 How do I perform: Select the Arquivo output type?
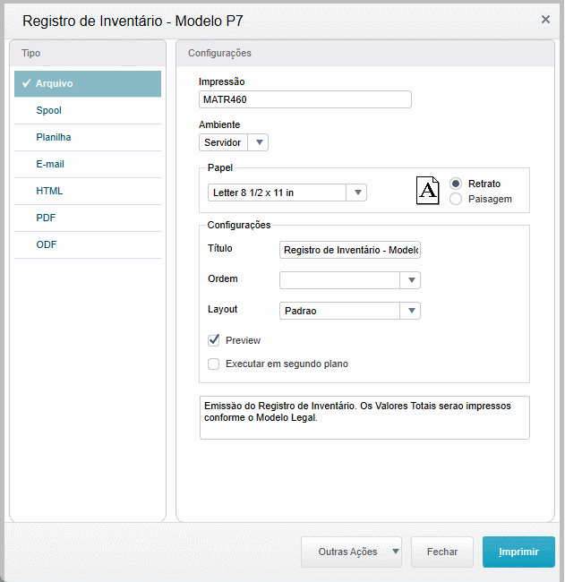click(88, 83)
